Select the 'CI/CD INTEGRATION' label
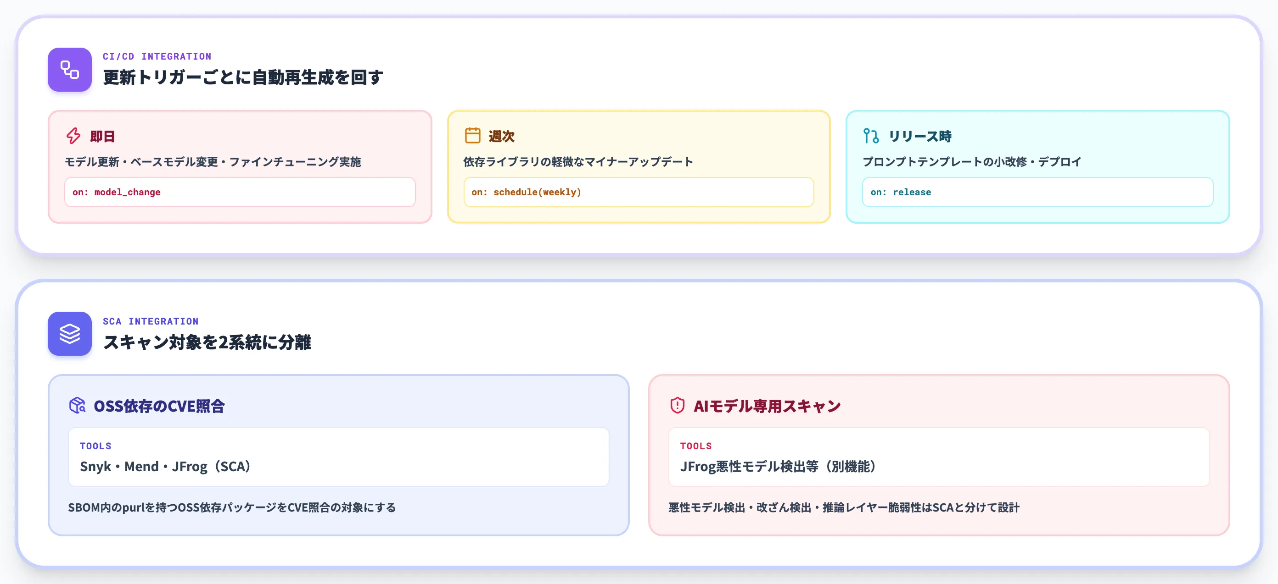Screen dimensions: 1278x584 coord(157,56)
